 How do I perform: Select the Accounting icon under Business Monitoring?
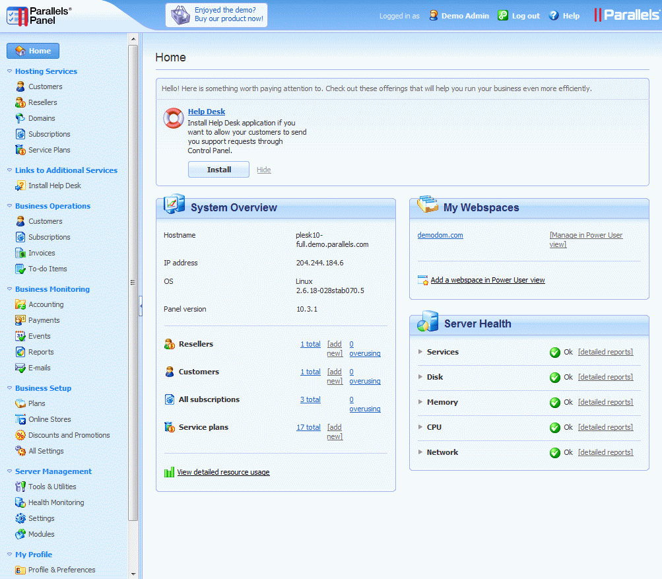[20, 304]
